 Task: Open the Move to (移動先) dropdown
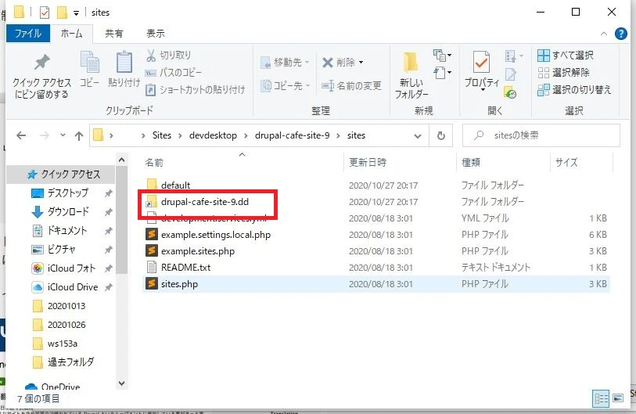point(286,63)
